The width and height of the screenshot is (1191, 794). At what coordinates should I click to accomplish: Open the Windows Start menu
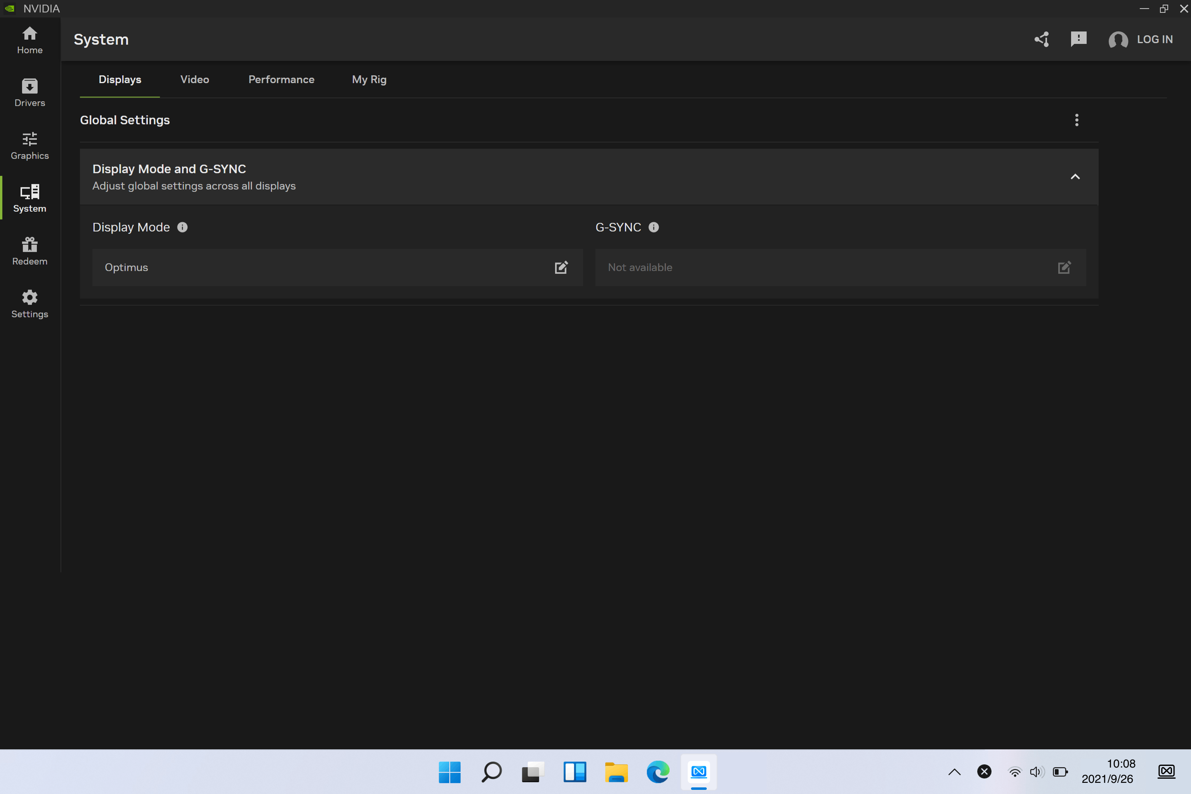pyautogui.click(x=450, y=772)
